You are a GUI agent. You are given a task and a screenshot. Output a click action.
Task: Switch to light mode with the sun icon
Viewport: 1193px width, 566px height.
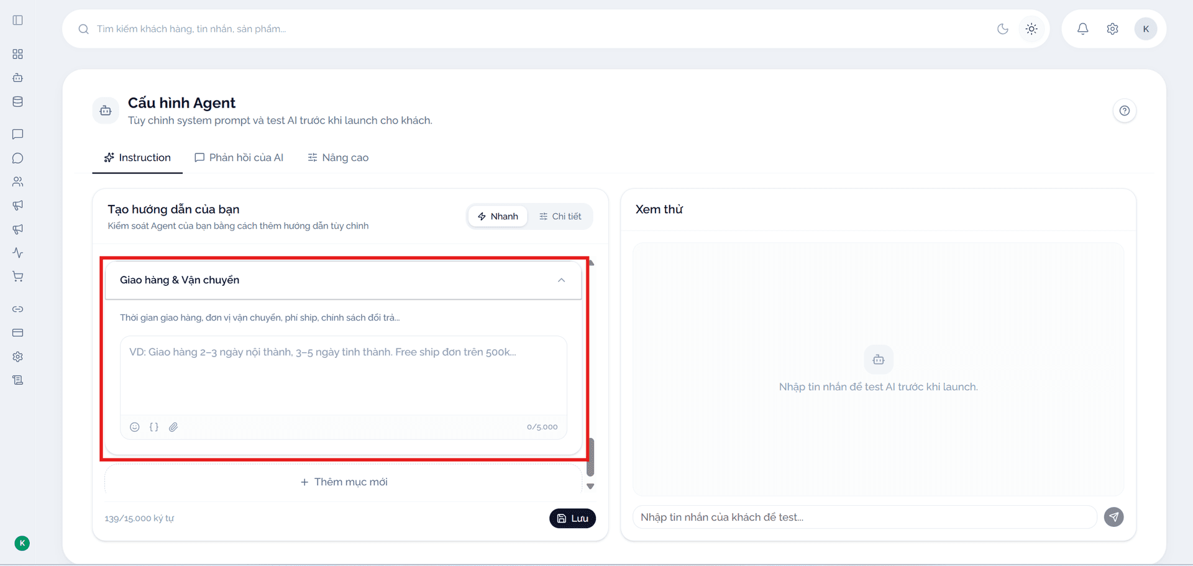[1031, 29]
